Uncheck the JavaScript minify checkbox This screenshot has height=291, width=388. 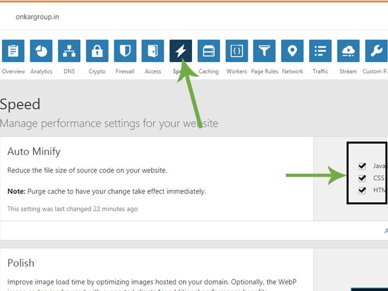(x=362, y=166)
